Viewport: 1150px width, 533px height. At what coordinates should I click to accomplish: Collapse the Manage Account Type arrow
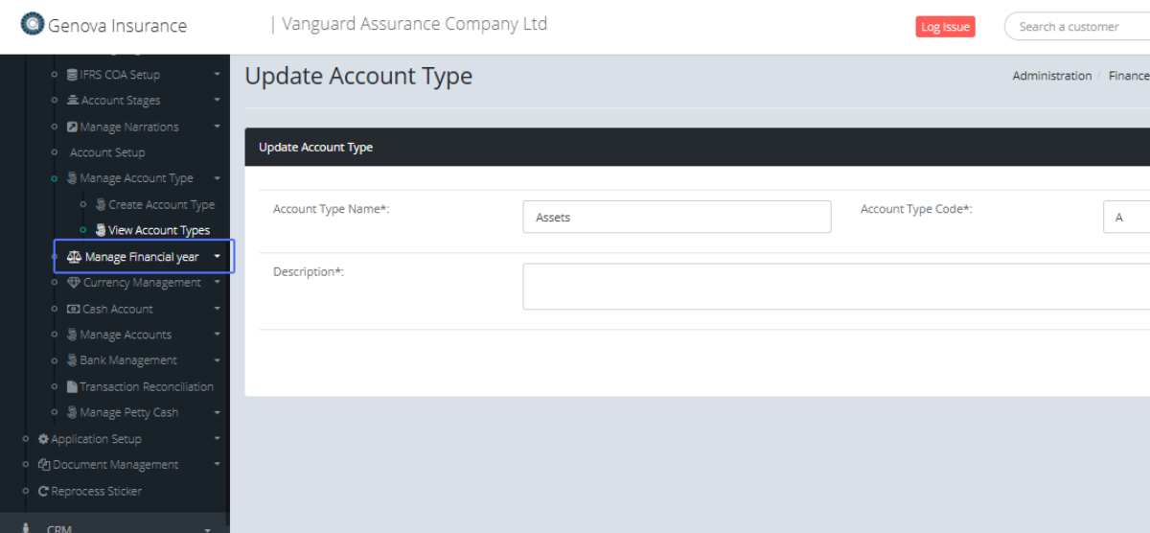[218, 178]
